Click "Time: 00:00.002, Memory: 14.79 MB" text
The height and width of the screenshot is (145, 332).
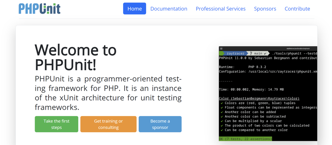(x=251, y=89)
